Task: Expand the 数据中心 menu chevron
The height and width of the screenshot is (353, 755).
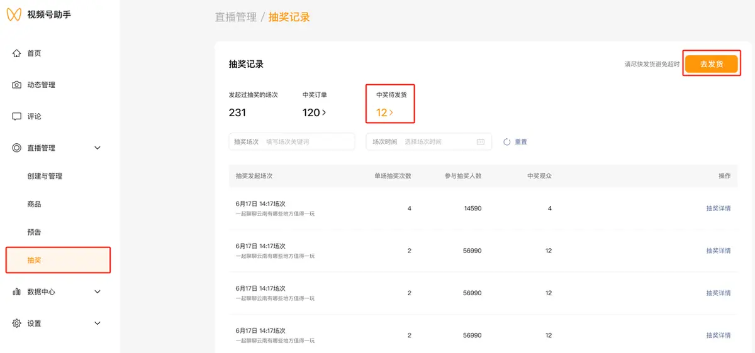Action: (97, 291)
